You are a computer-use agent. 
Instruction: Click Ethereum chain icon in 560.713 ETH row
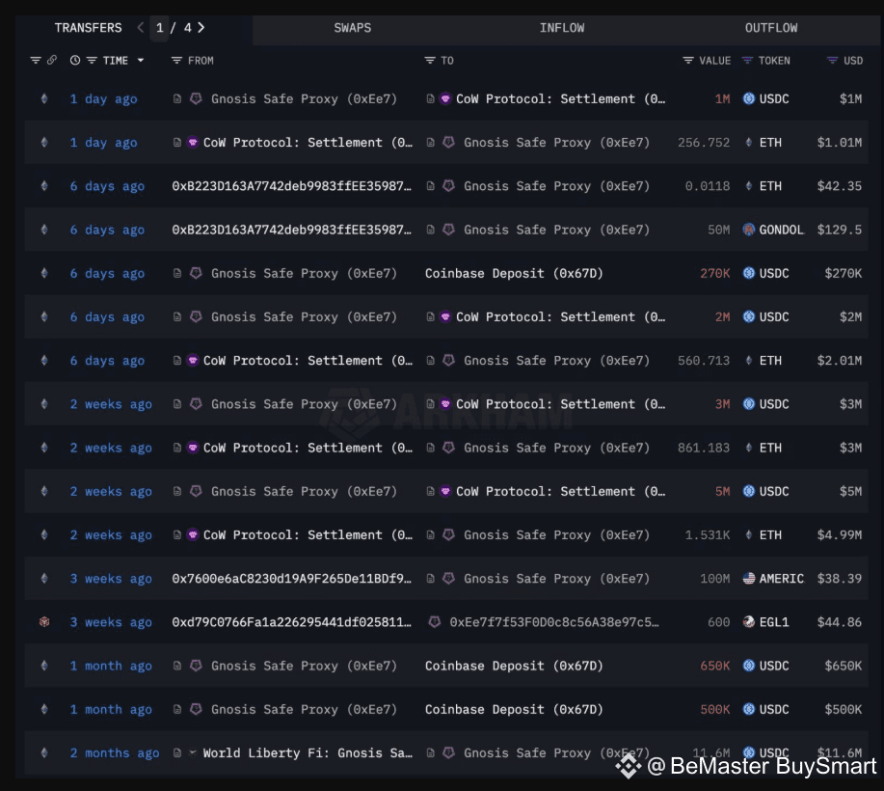44,361
